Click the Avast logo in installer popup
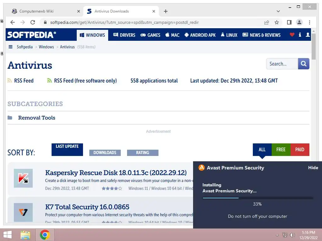 [x=202, y=168]
